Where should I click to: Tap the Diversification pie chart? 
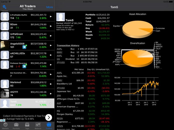[x=138, y=58]
